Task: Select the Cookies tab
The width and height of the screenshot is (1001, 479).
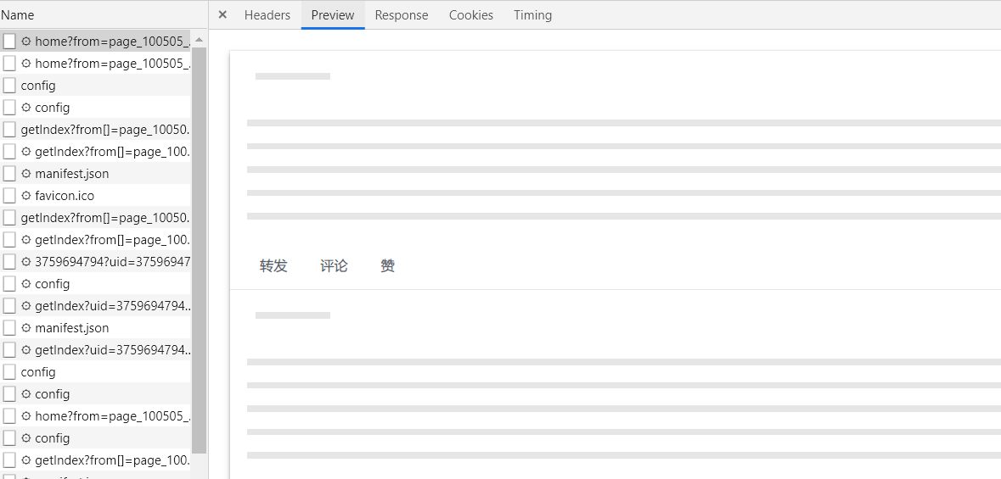Action: [x=471, y=15]
